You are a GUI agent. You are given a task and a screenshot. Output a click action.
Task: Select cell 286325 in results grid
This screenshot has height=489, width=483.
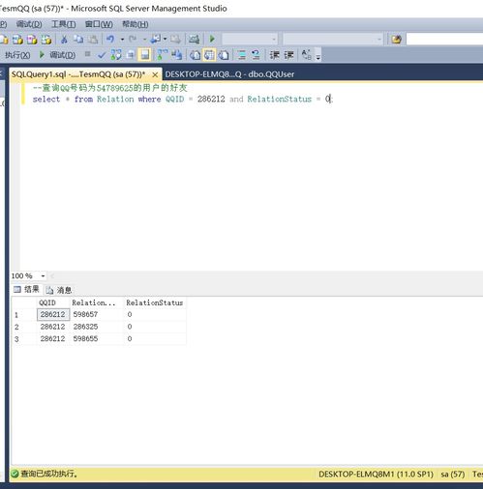[97, 327]
